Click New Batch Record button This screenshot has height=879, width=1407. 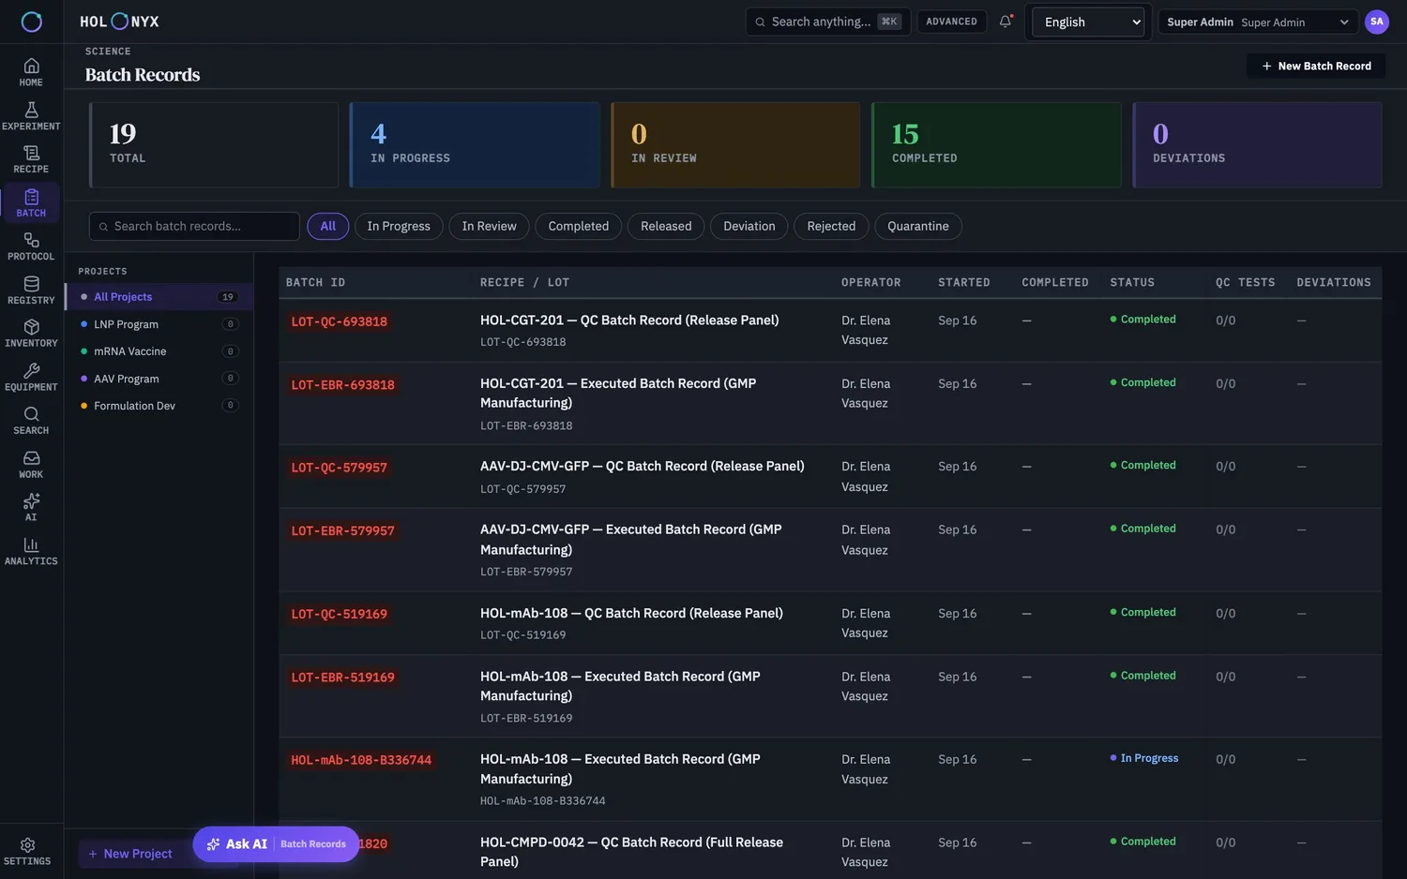1316,66
